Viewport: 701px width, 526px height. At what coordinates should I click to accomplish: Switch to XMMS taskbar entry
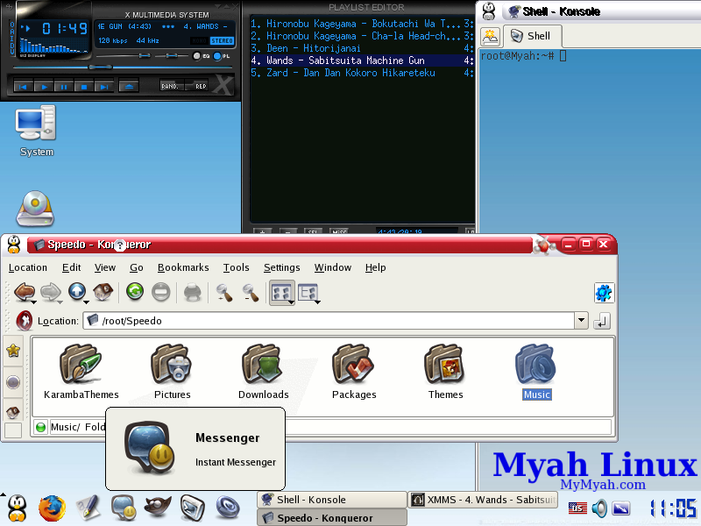click(483, 500)
